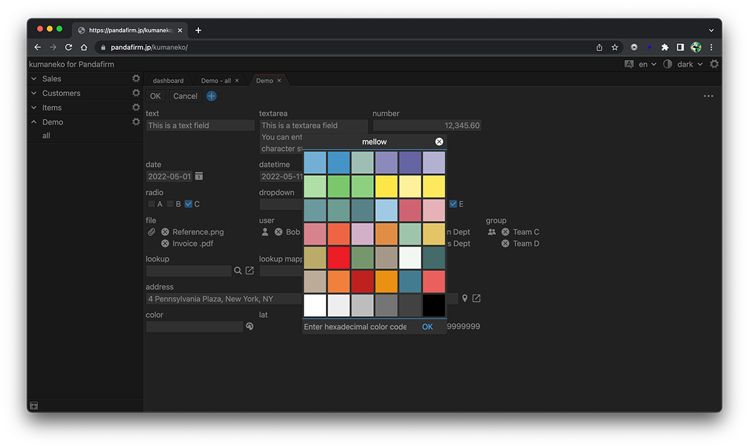Open the color palette picker icon
The image size is (749, 448).
[x=250, y=327]
